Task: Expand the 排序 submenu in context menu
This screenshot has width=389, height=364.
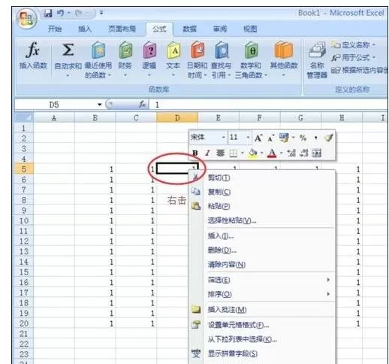Action: coord(328,294)
